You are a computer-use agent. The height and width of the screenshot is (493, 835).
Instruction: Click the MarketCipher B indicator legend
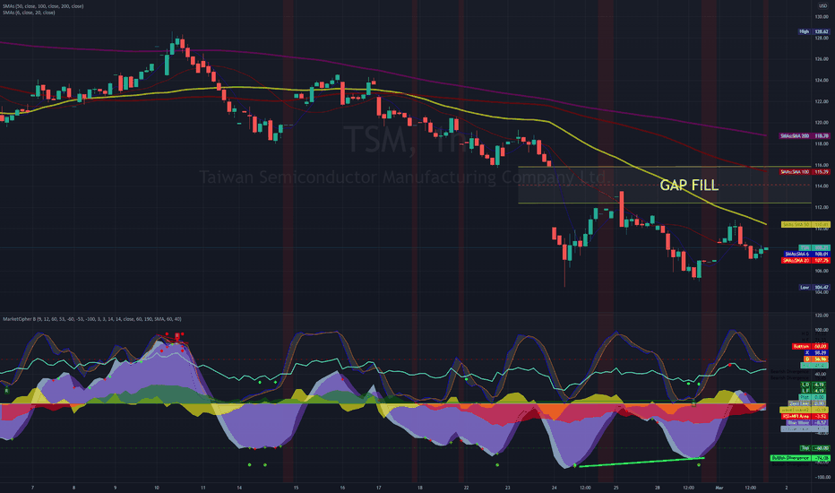pyautogui.click(x=92, y=319)
